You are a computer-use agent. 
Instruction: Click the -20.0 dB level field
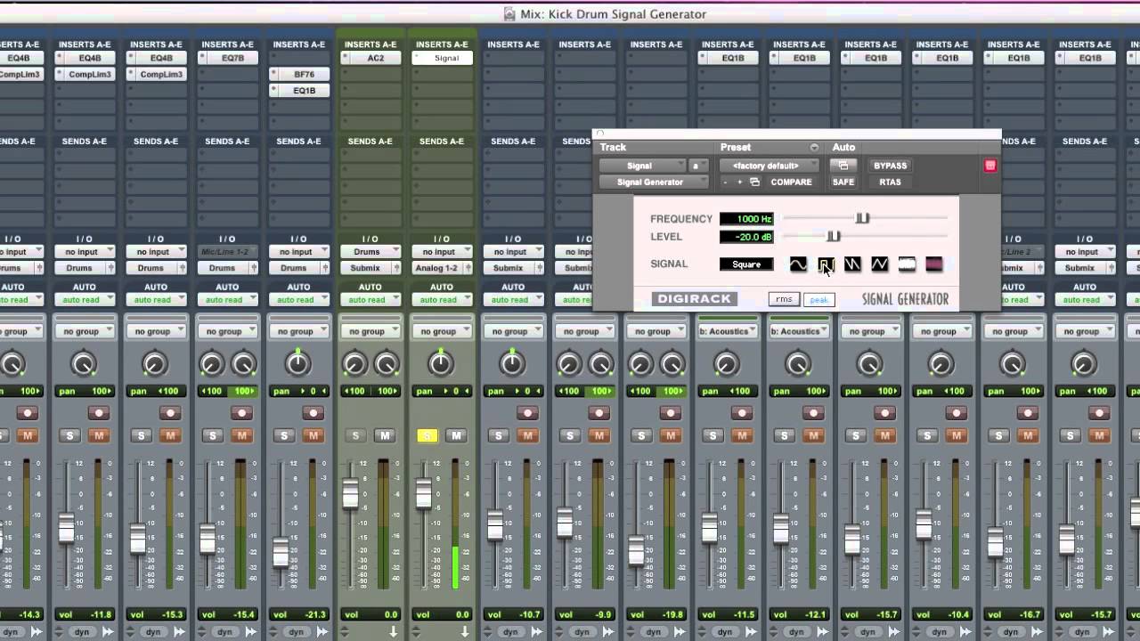coord(746,237)
